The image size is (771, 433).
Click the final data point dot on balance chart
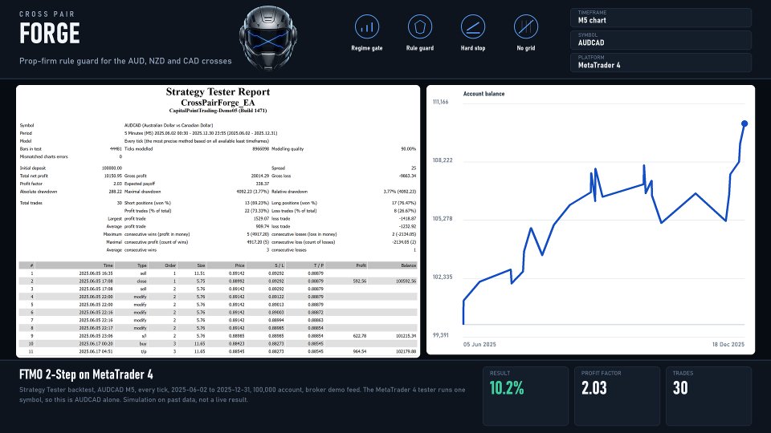(744, 123)
